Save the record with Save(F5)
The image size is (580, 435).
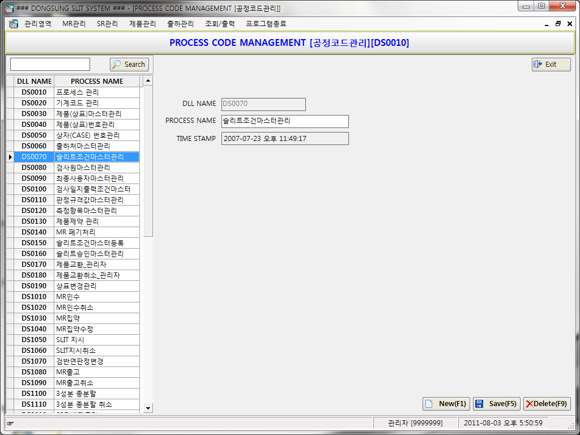(497, 403)
